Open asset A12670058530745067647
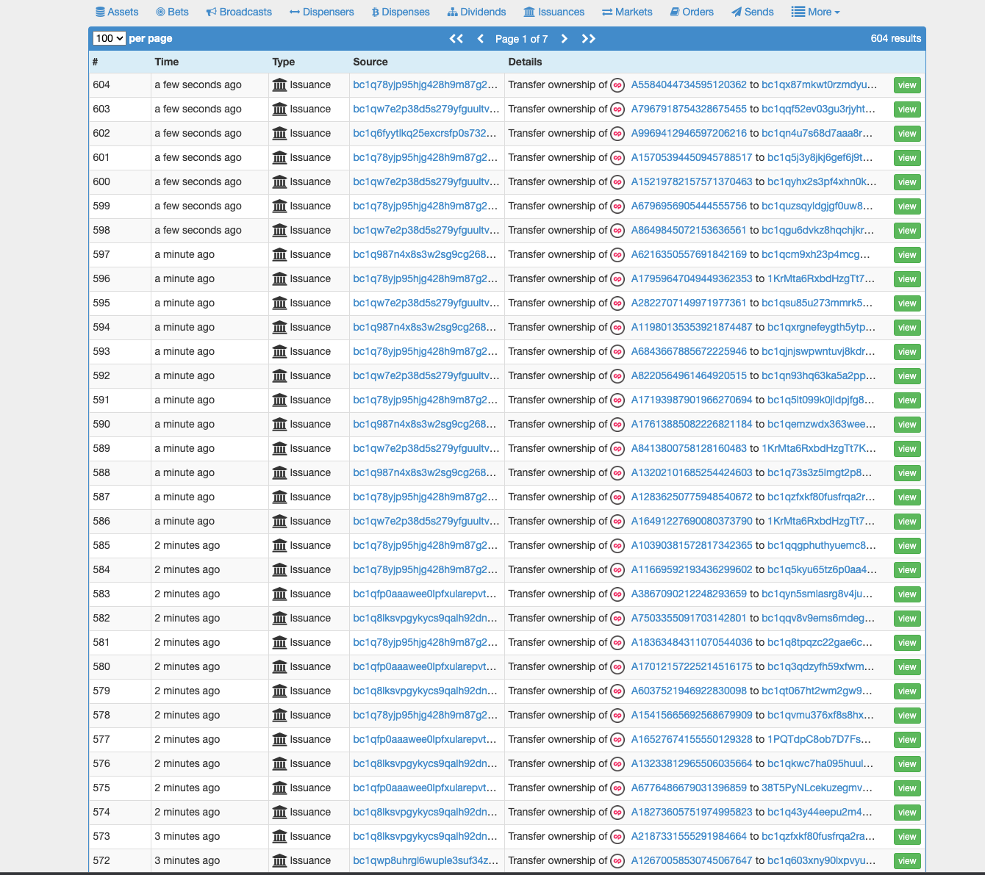 click(x=692, y=860)
